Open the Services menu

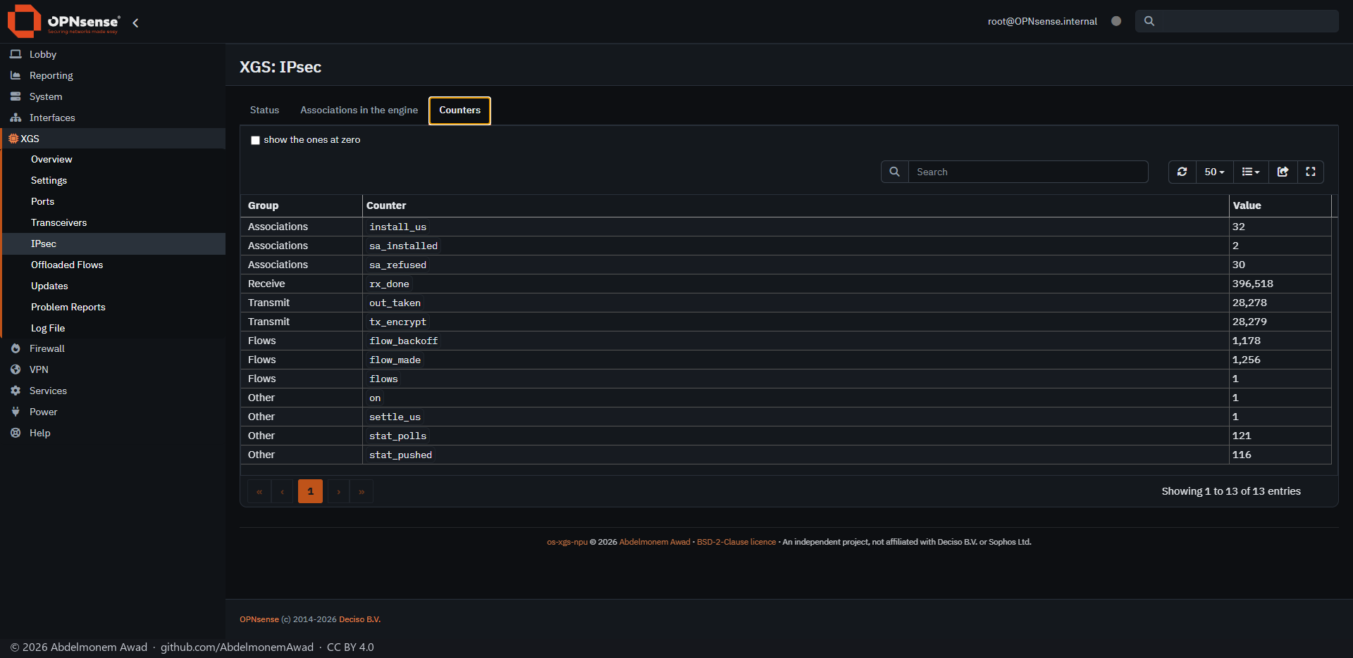[x=113, y=391]
